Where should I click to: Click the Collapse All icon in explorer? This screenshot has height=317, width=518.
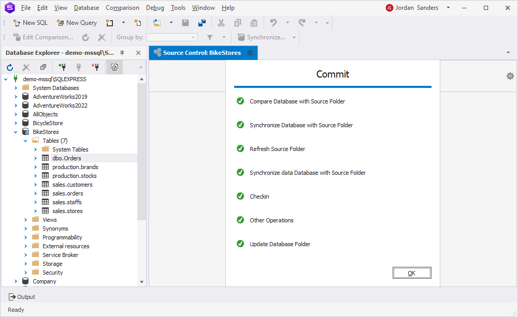pyautogui.click(x=43, y=67)
